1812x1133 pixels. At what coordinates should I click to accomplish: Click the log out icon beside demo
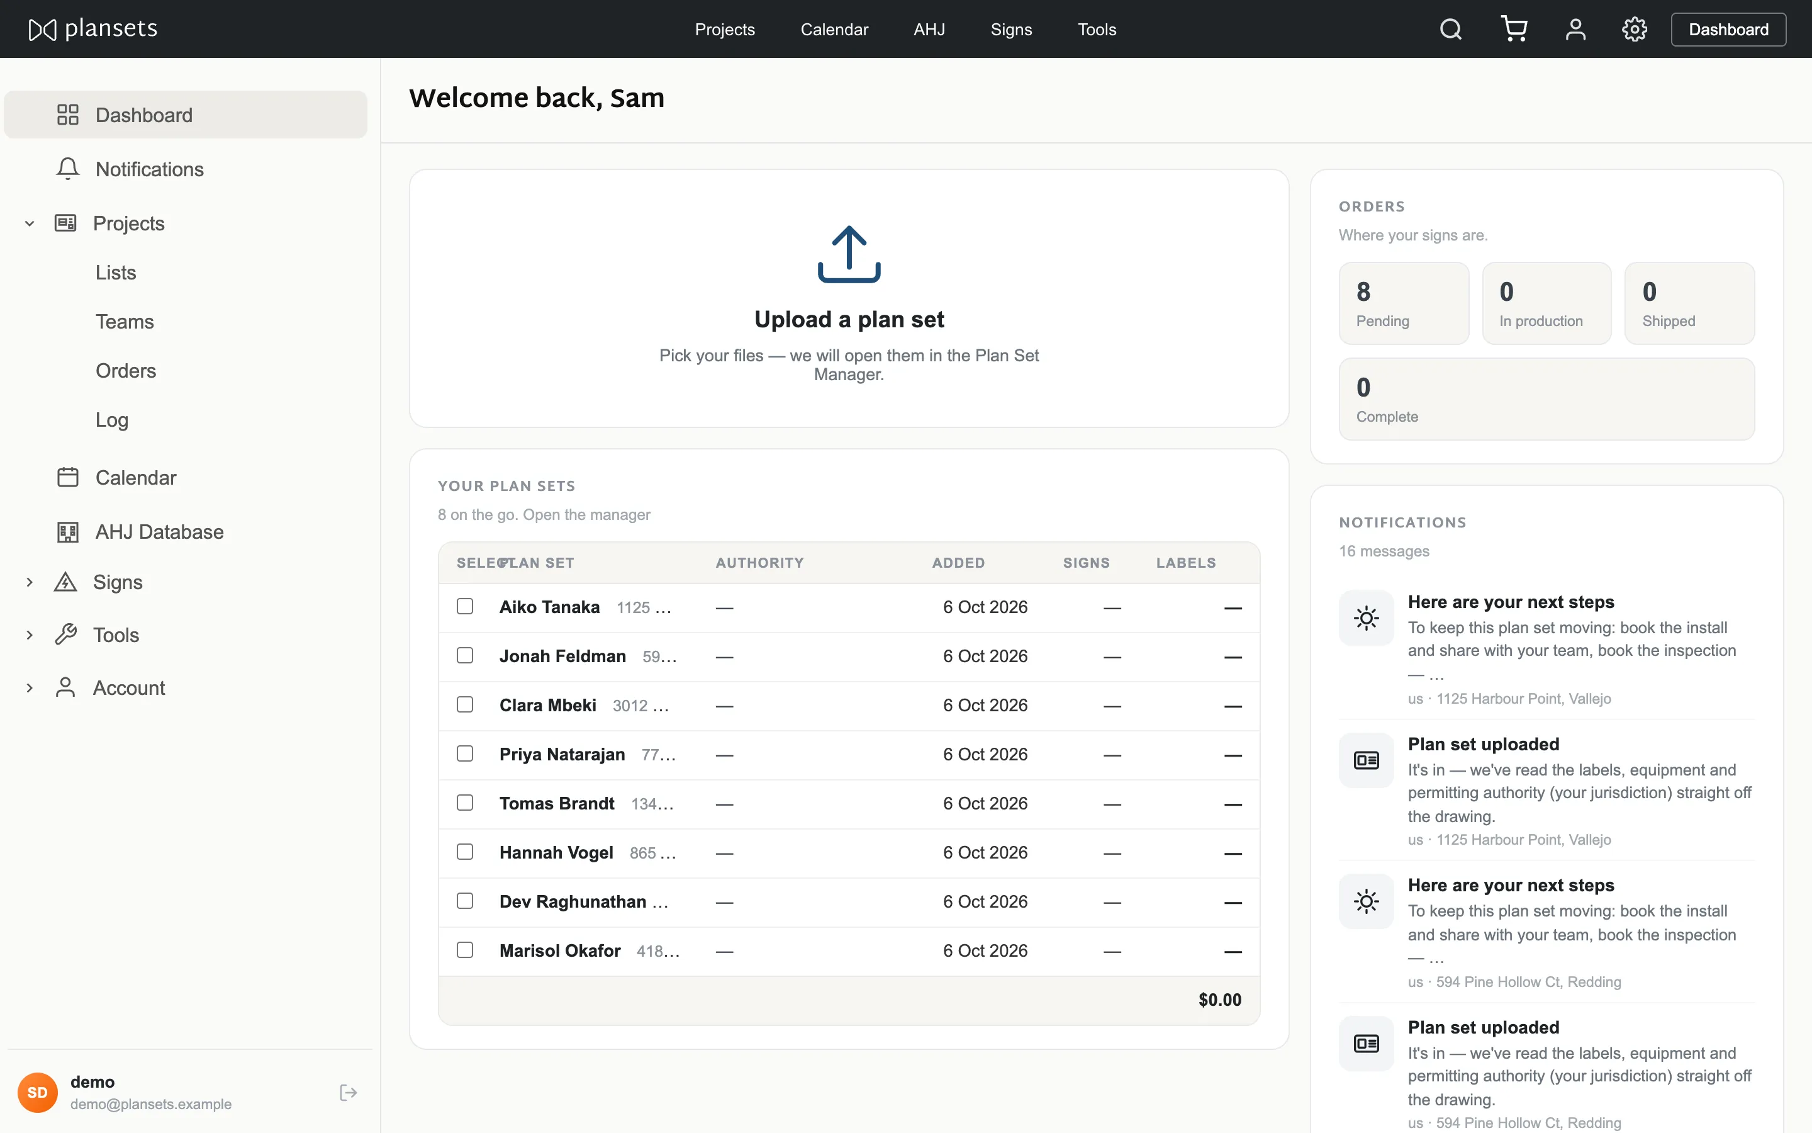click(x=348, y=1092)
